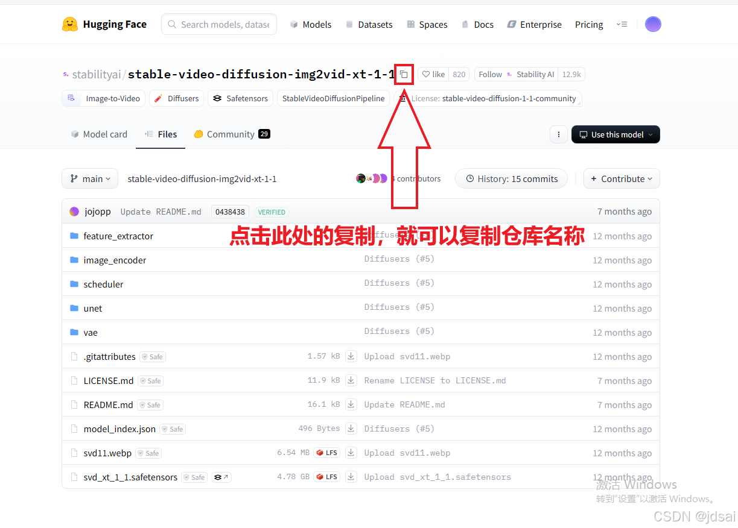
Task: Click the Diffusers tag
Action: pyautogui.click(x=176, y=98)
